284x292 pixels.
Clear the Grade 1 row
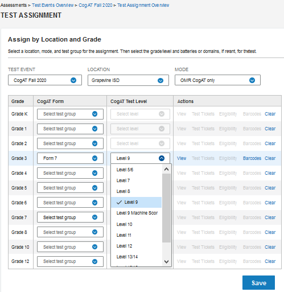[270, 129]
